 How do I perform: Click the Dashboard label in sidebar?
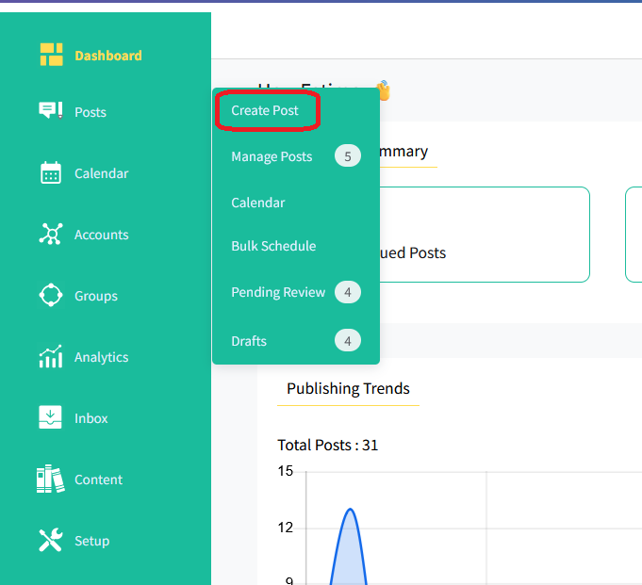tap(108, 56)
